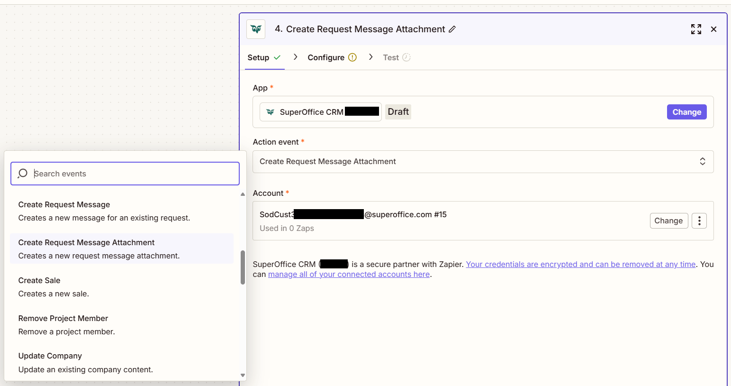Close the step editor panel
The width and height of the screenshot is (731, 386).
[713, 29]
